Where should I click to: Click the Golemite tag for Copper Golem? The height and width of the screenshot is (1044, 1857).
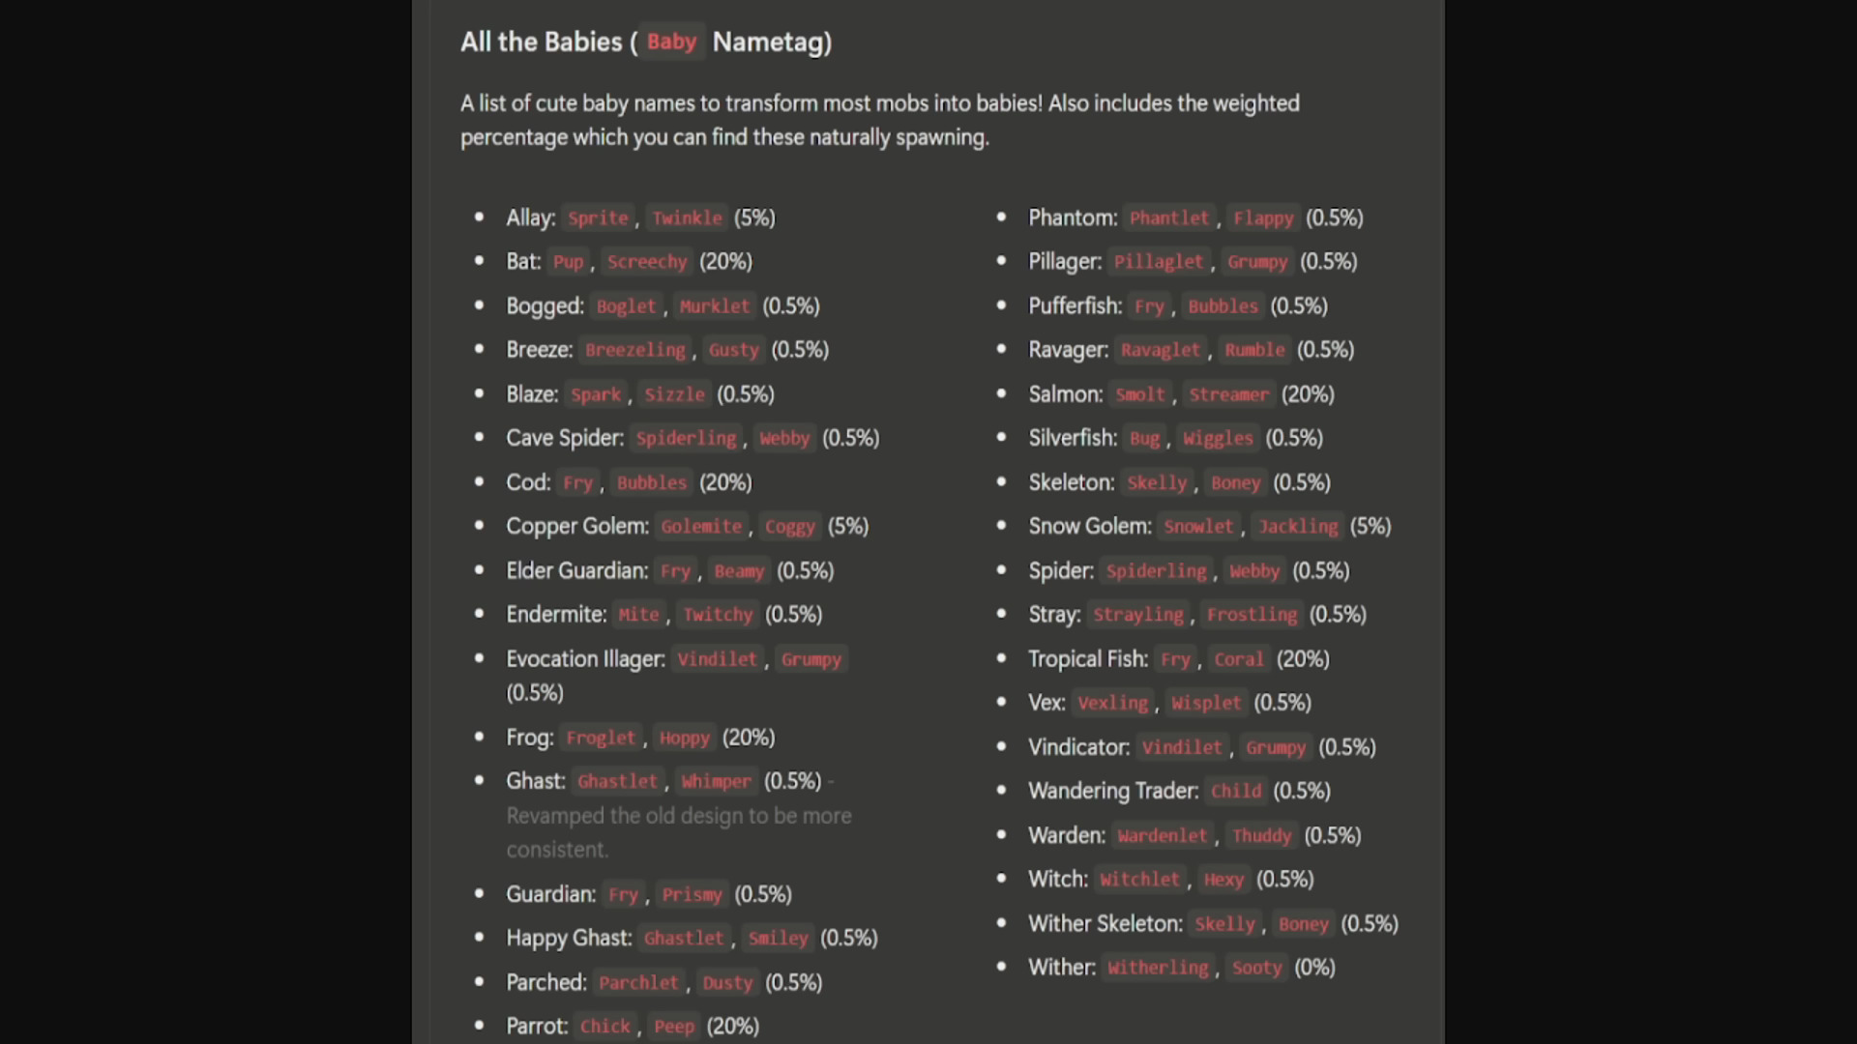701,527
